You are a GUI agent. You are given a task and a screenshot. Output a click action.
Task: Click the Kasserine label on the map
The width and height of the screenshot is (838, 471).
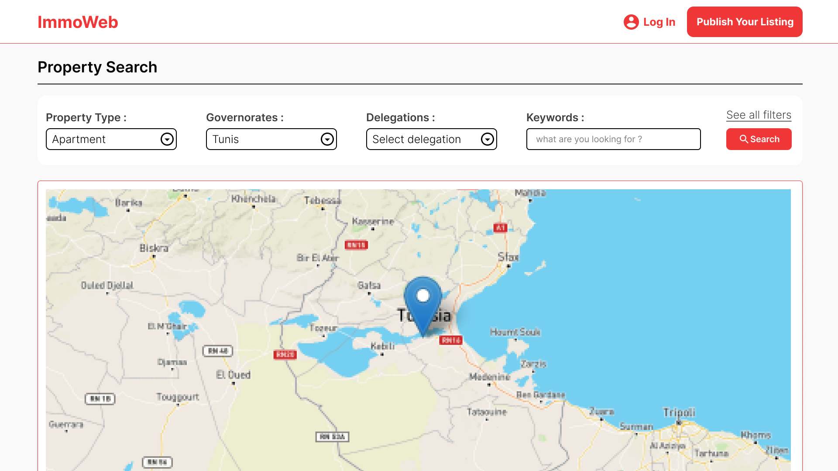(x=373, y=221)
